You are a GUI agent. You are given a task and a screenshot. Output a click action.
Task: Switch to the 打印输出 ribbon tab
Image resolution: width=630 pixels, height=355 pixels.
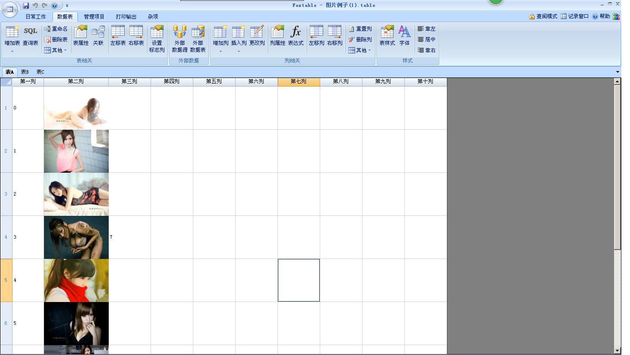click(126, 17)
